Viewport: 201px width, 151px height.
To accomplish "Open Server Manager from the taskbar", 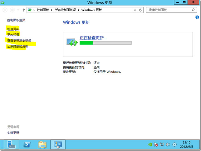I will click(11, 145).
